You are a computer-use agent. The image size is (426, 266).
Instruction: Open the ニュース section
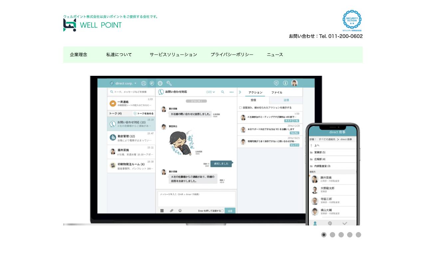point(275,55)
